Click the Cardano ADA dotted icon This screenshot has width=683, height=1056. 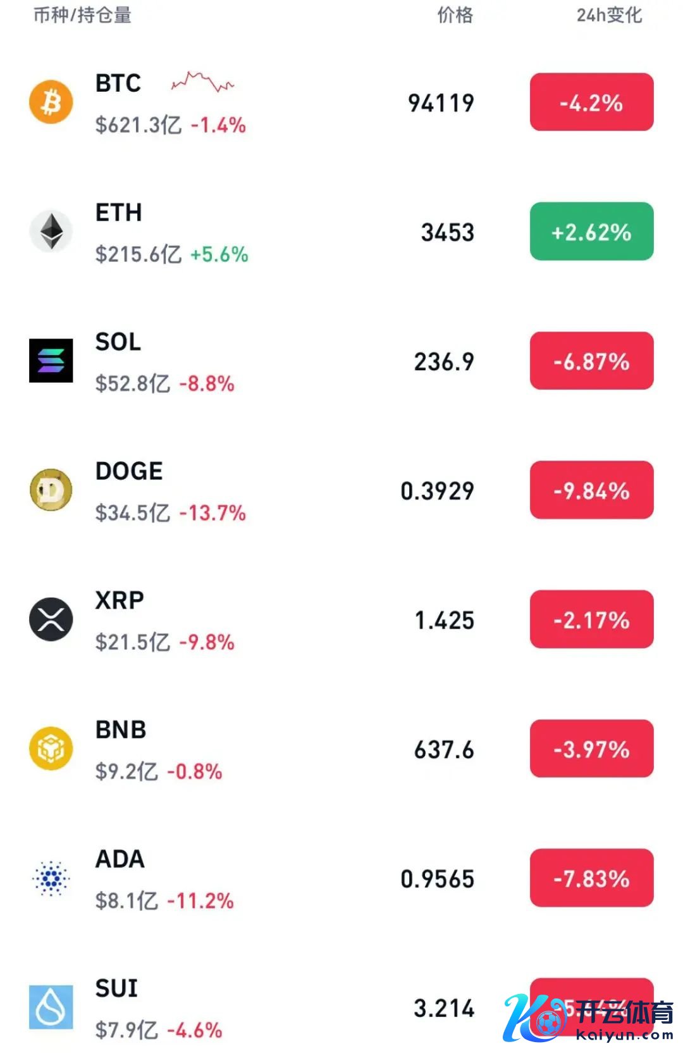pos(51,878)
